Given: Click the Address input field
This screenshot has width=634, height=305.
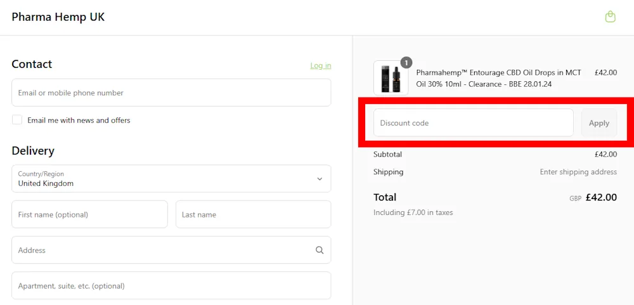Looking at the screenshot, I should click(171, 250).
